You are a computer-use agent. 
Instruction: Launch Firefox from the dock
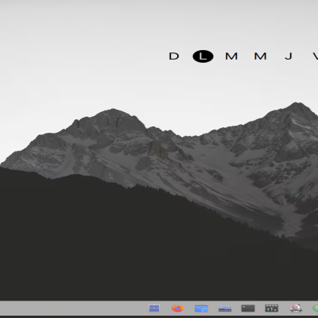point(177,308)
